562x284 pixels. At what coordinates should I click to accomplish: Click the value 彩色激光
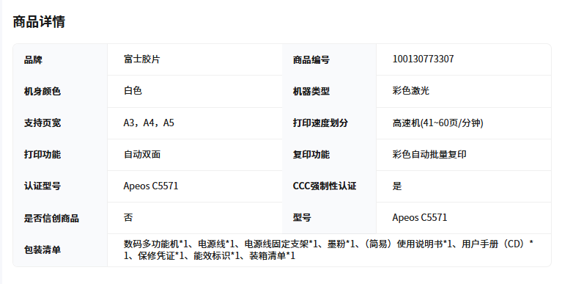411,90
